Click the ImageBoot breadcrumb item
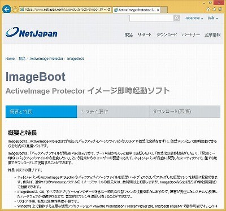Image resolution: width=226 pixels, height=211 pixels. (x=75, y=59)
